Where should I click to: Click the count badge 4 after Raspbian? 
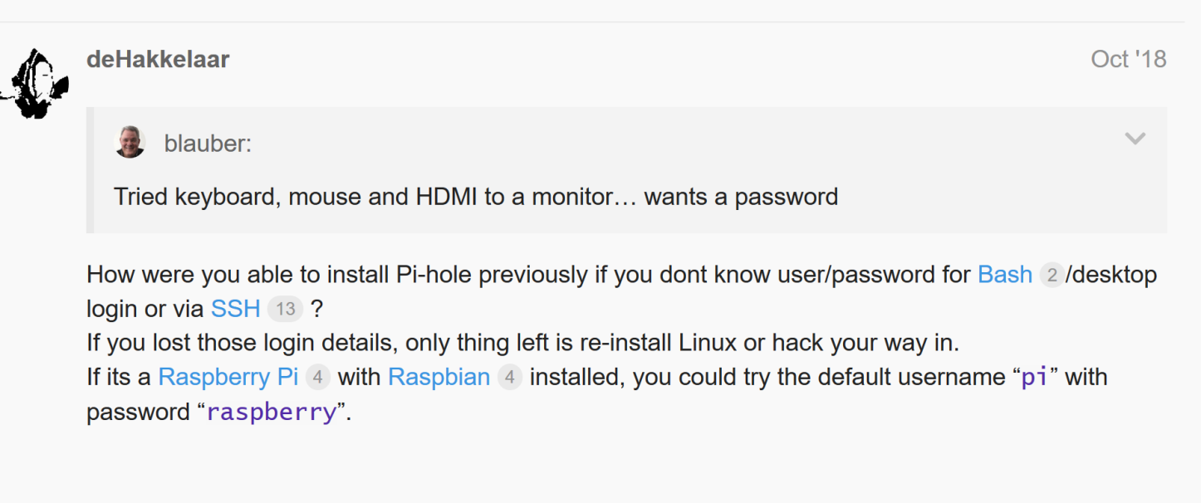(510, 378)
